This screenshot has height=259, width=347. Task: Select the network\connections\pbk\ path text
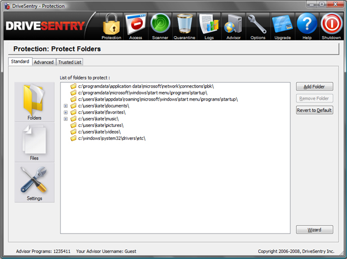pos(146,86)
